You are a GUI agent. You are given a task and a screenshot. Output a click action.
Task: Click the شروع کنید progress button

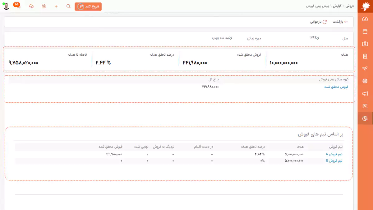[x=88, y=6]
